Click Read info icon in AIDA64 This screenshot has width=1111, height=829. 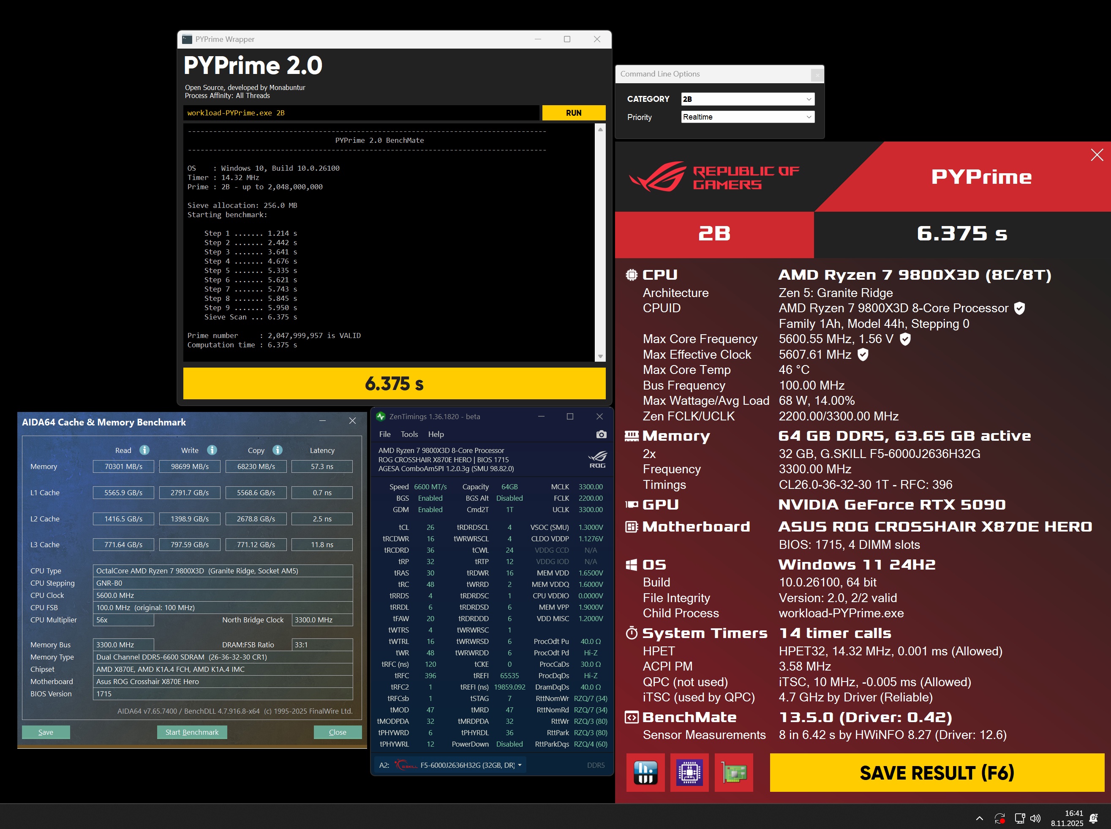tap(144, 450)
